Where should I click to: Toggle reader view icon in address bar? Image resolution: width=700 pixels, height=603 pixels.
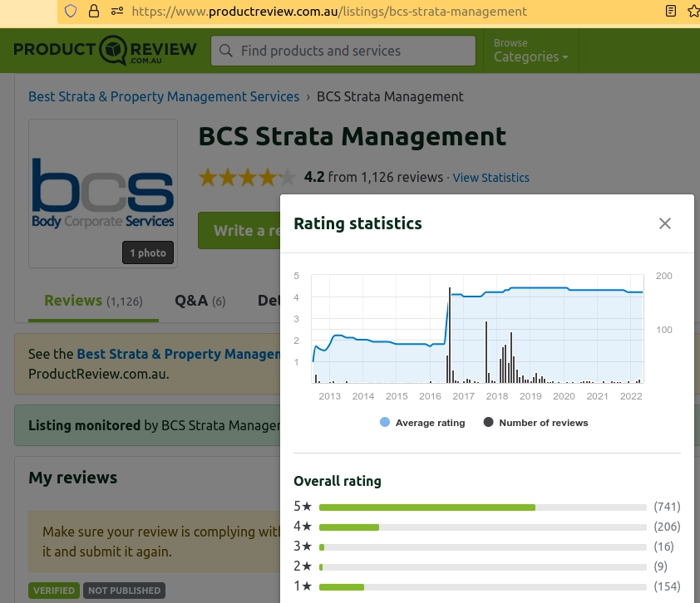pyautogui.click(x=671, y=11)
